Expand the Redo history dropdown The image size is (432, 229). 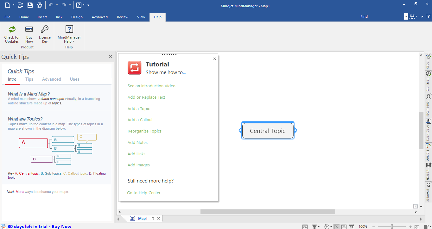tap(70, 5)
